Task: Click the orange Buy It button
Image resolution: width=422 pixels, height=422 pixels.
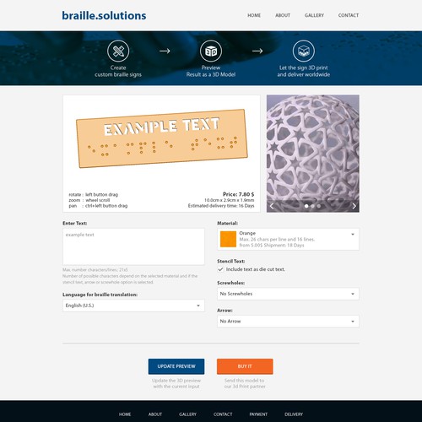Action: click(245, 366)
